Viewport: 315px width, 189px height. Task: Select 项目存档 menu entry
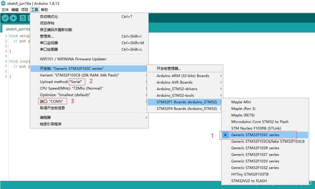(x=89, y=23)
